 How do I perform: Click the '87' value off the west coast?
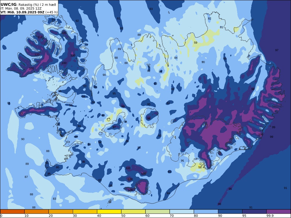[x=26, y=177]
